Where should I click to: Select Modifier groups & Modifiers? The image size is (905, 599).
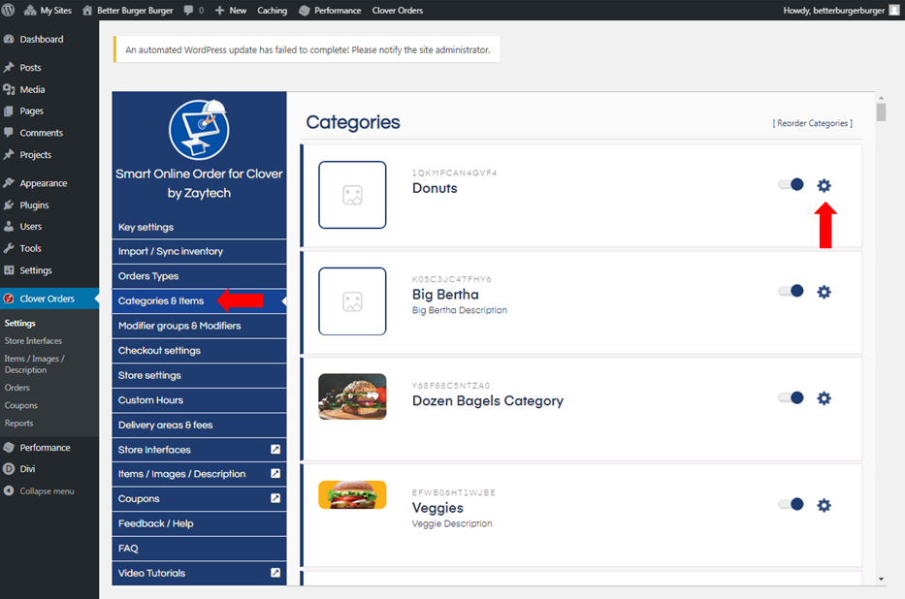(199, 326)
